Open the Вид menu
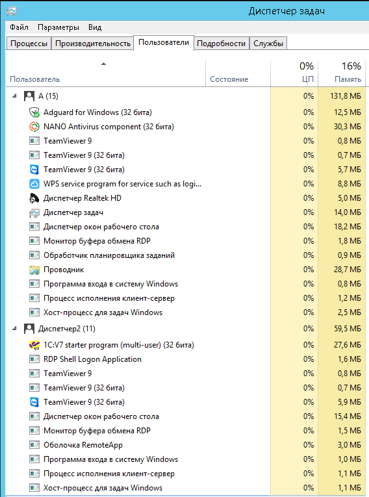 click(x=95, y=27)
